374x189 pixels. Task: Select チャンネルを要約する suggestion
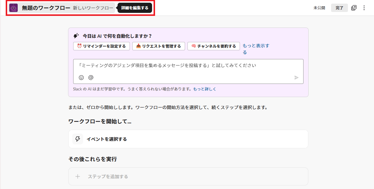(x=214, y=46)
